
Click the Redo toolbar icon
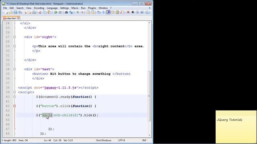point(60,12)
